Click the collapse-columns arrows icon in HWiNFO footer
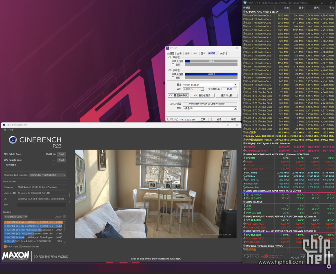The height and width of the screenshot is (274, 336). [254, 256]
